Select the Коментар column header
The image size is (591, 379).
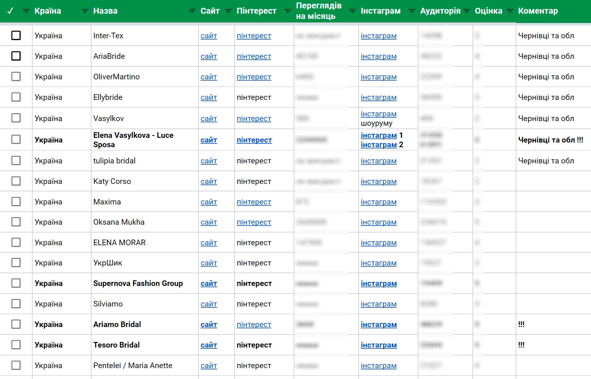tap(538, 11)
